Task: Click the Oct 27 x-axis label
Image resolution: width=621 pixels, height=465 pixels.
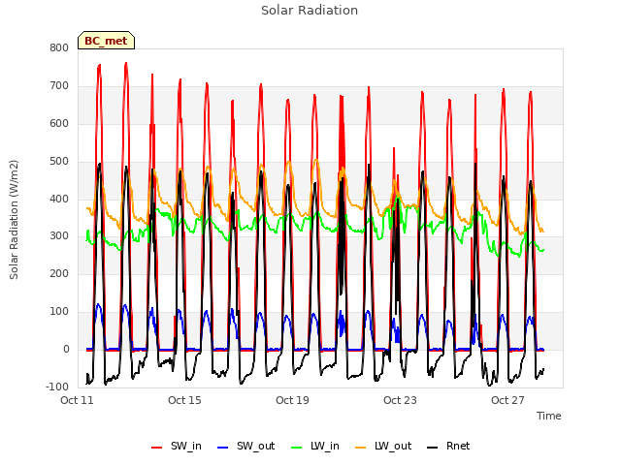Action: tap(507, 400)
